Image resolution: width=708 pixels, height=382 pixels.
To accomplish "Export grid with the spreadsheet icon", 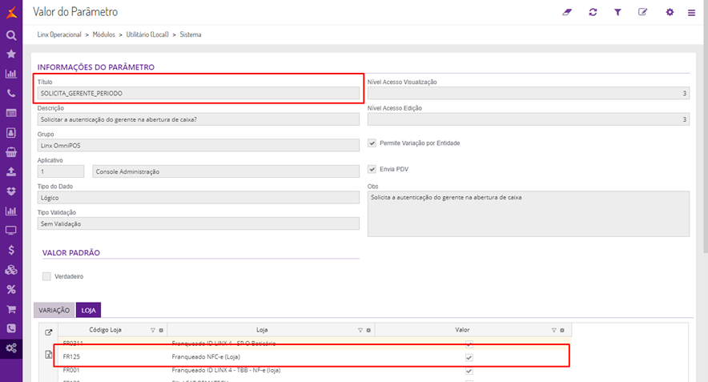I will [x=48, y=355].
